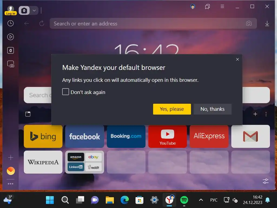Open Reddit in the folder tile
Screen dimensions: 277x208
coord(93,167)
